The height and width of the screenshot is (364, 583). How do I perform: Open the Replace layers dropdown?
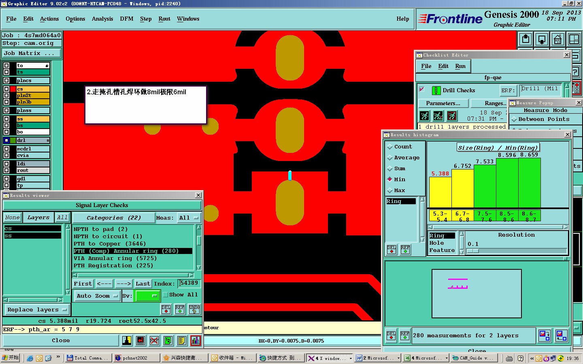click(36, 310)
